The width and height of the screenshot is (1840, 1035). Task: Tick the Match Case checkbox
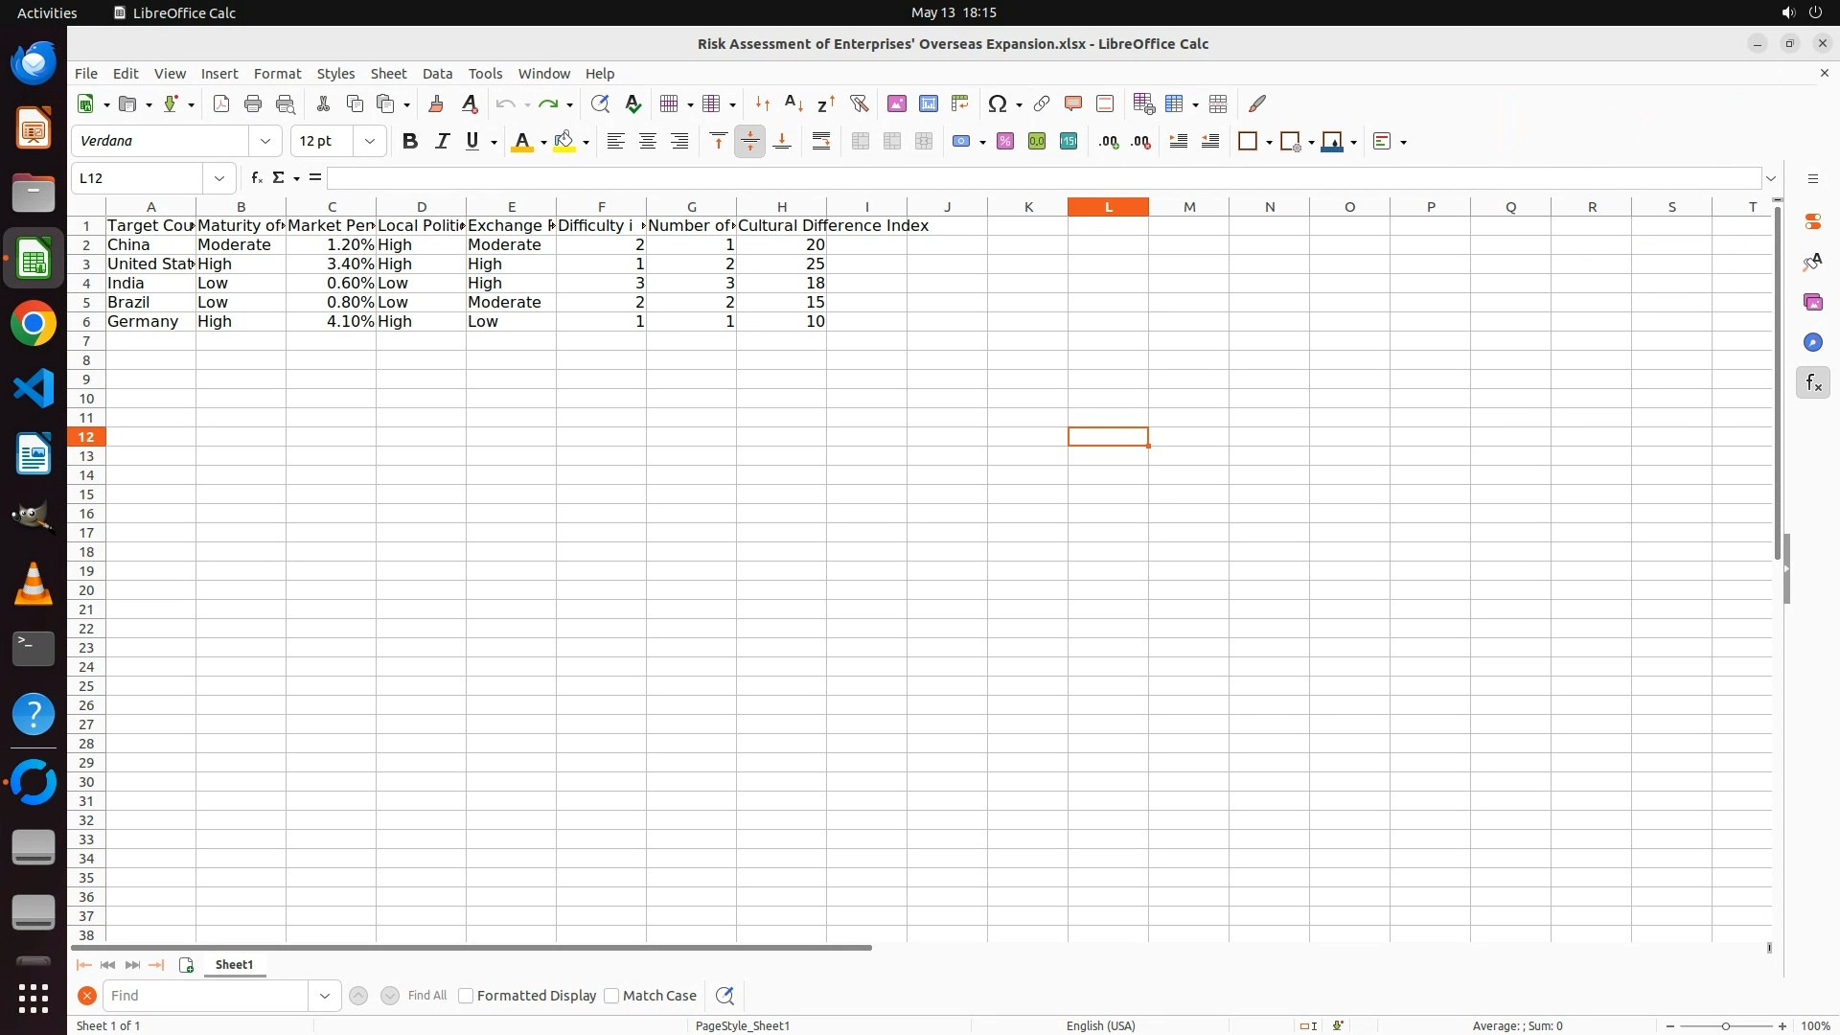pos(611,996)
